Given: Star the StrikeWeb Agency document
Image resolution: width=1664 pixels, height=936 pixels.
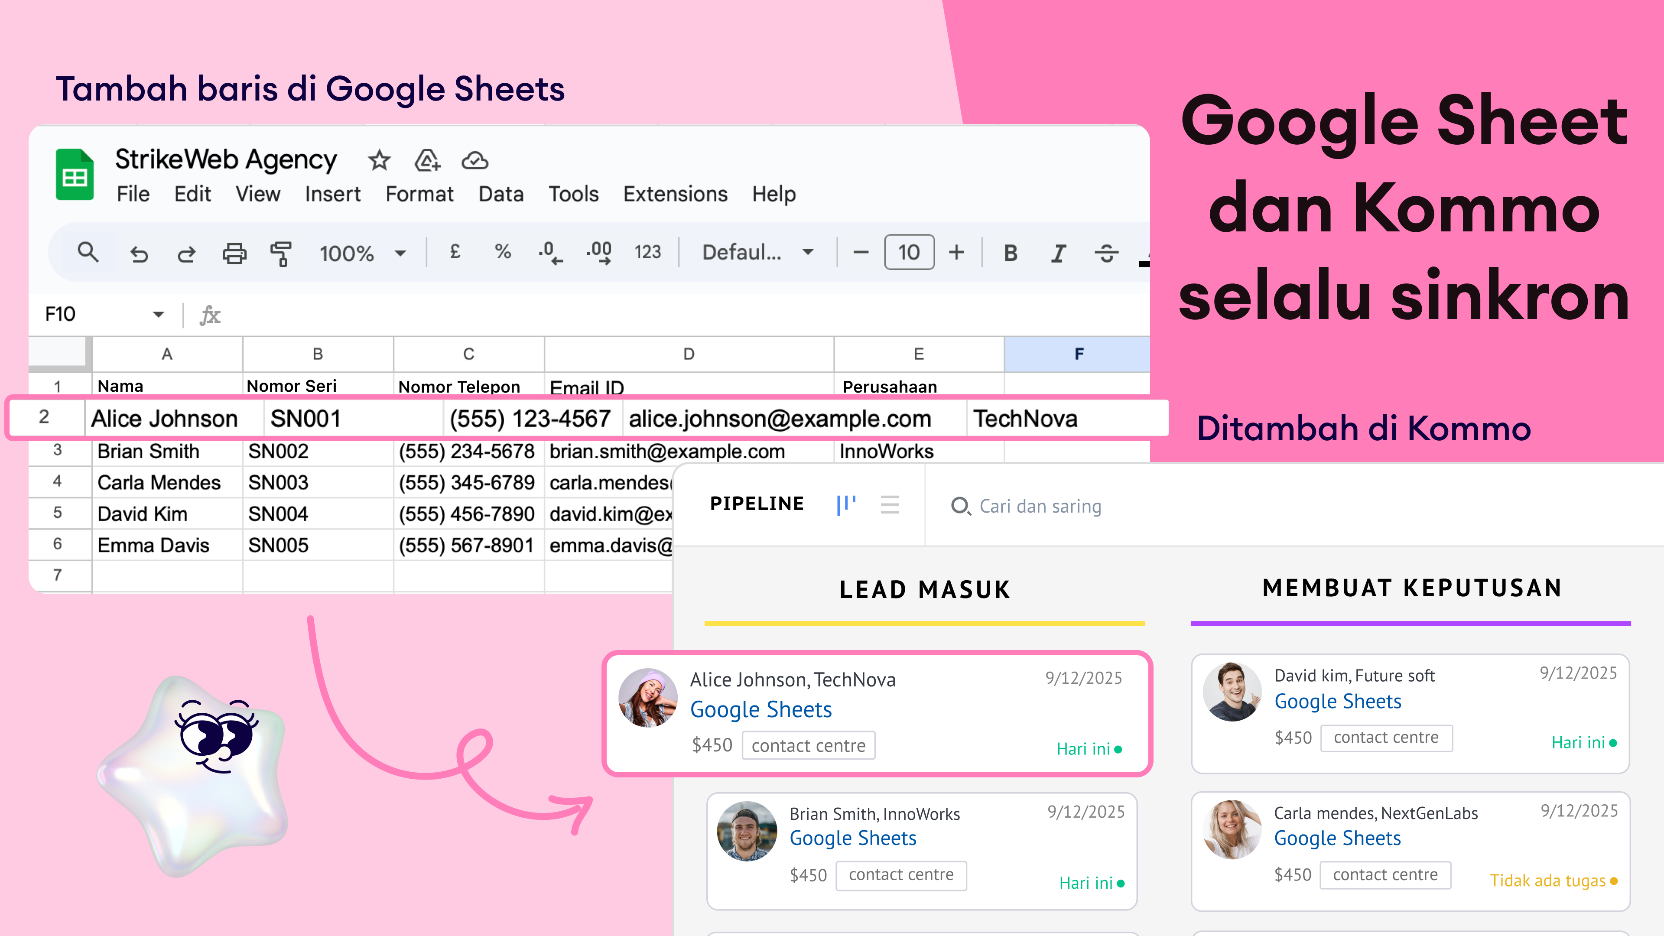Looking at the screenshot, I should (379, 160).
